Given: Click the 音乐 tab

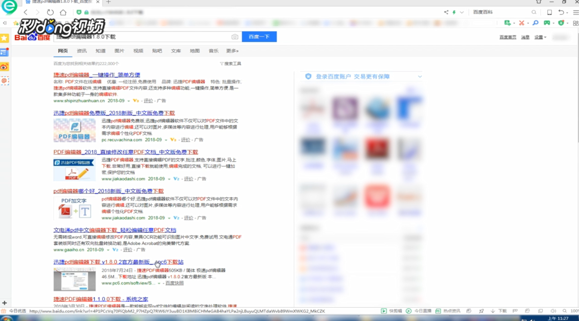Looking at the screenshot, I should pyautogui.click(x=213, y=51).
